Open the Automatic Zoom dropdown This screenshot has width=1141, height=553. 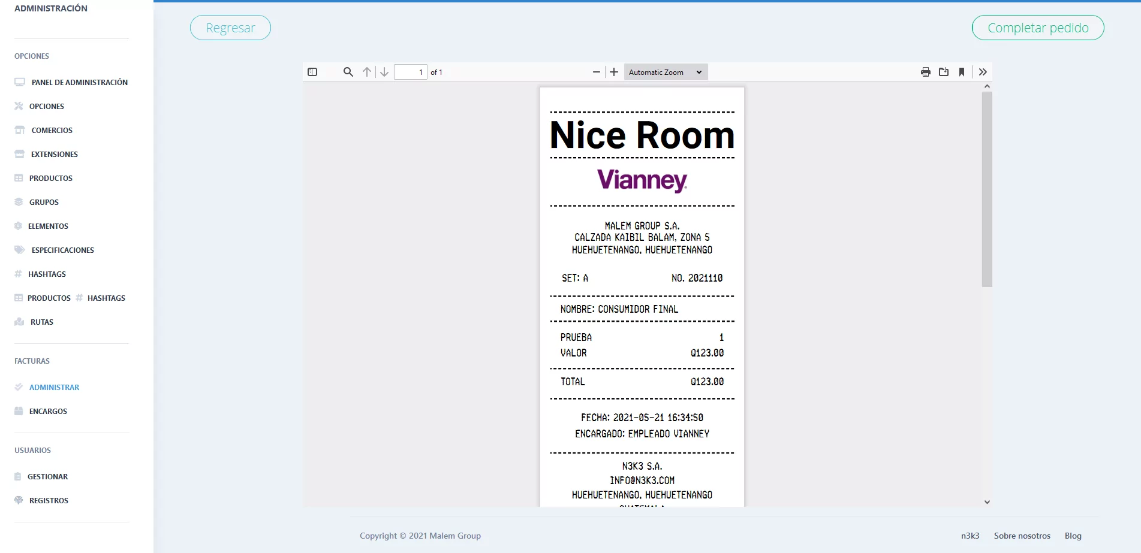click(666, 72)
